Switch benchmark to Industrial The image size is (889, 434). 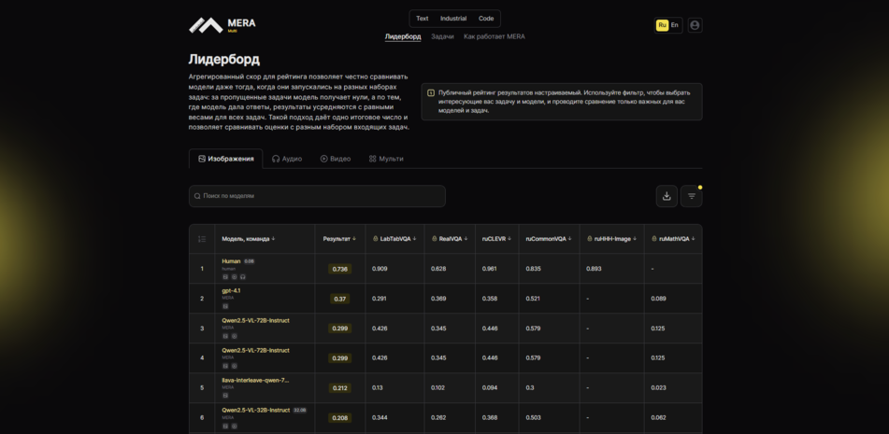453,19
